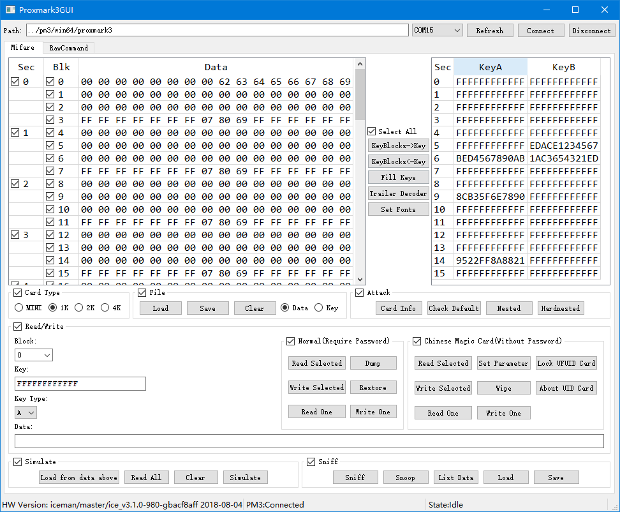Click the Path input field

(x=218, y=30)
